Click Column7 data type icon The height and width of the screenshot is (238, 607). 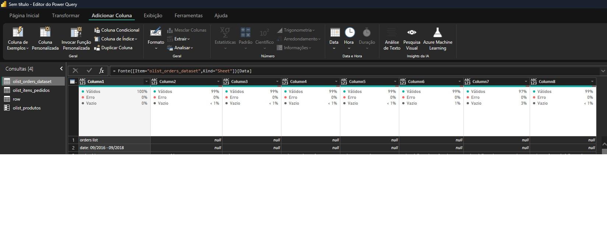pyautogui.click(x=467, y=82)
